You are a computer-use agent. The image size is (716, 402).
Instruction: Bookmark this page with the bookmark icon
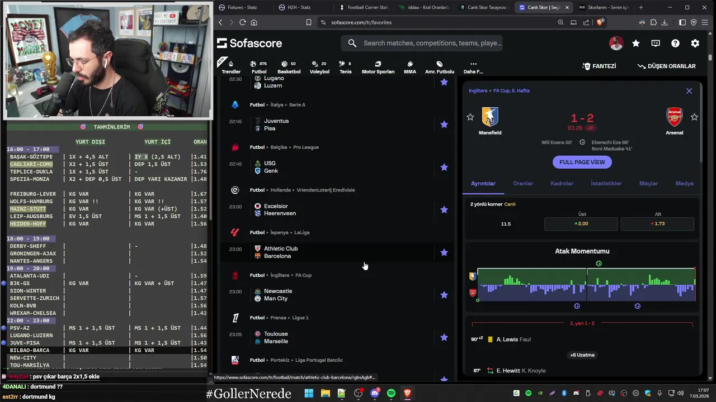point(308,22)
